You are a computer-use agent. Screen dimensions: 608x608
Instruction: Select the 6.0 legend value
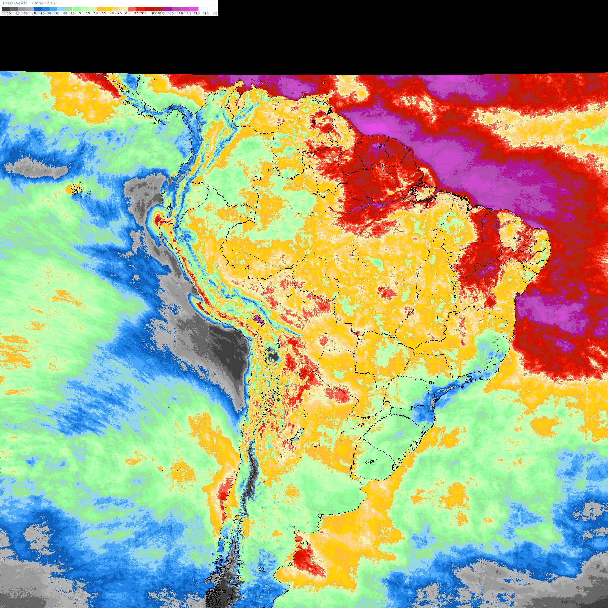coord(96,13)
